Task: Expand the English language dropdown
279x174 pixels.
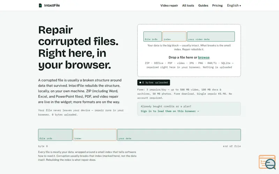Action: (x=234, y=6)
